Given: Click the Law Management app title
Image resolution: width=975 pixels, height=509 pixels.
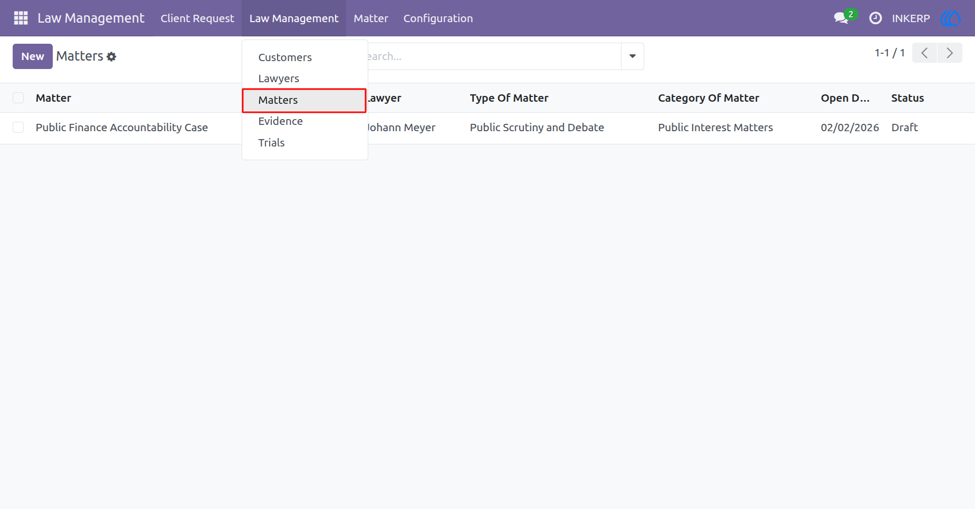Looking at the screenshot, I should [x=91, y=18].
